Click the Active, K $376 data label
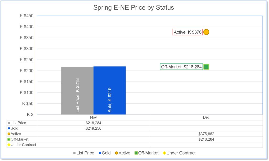The height and width of the screenshot is (161, 269). (x=188, y=32)
